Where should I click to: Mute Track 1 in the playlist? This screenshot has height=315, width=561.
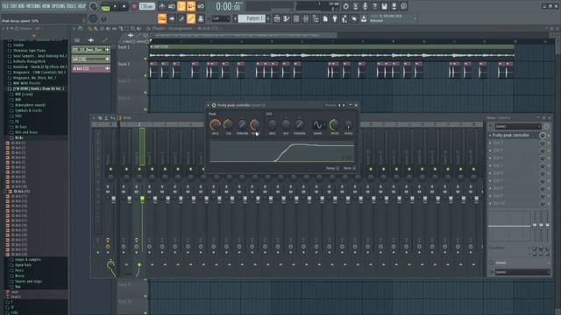146,59
